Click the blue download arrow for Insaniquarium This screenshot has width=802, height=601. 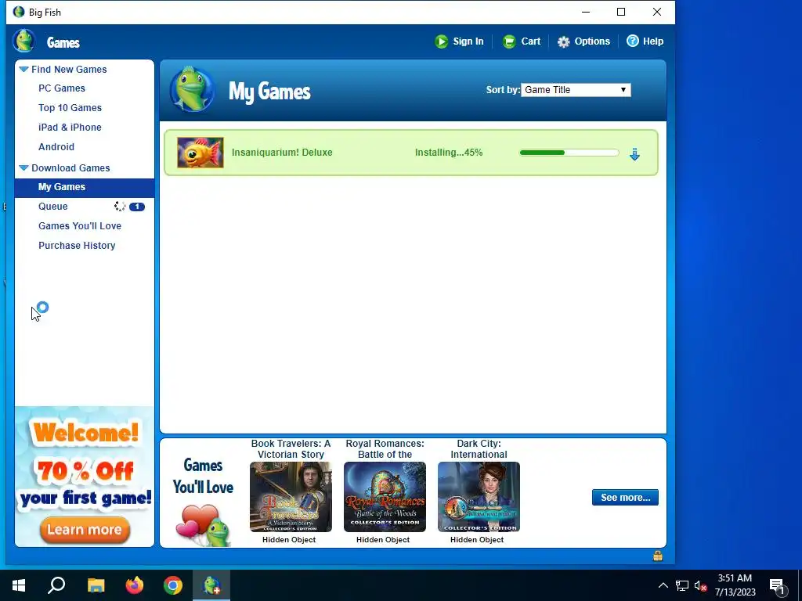click(634, 154)
